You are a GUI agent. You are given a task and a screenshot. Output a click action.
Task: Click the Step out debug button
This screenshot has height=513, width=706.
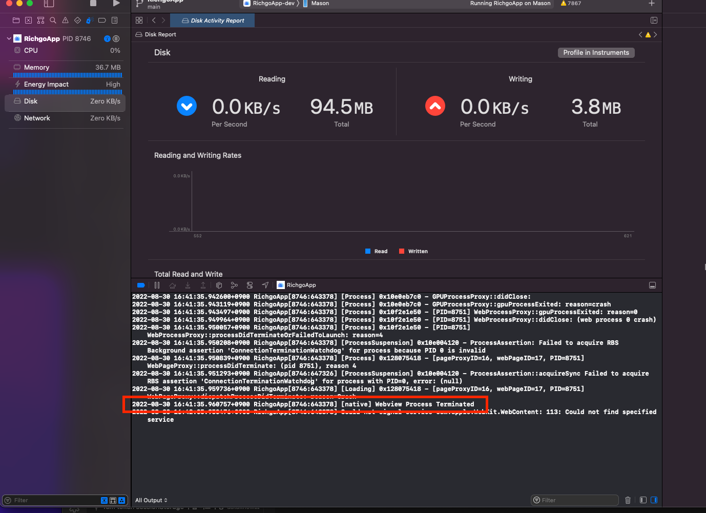point(203,285)
